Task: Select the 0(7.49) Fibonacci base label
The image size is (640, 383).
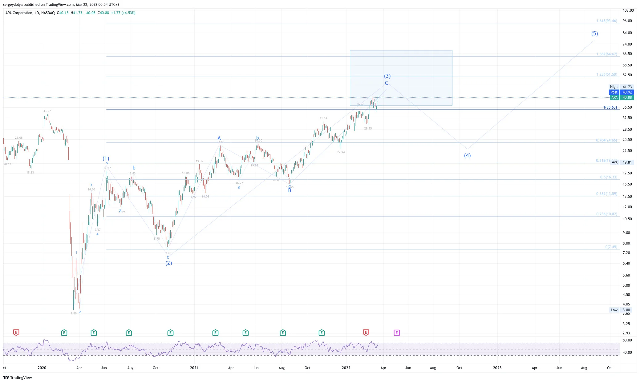Action: tap(611, 247)
